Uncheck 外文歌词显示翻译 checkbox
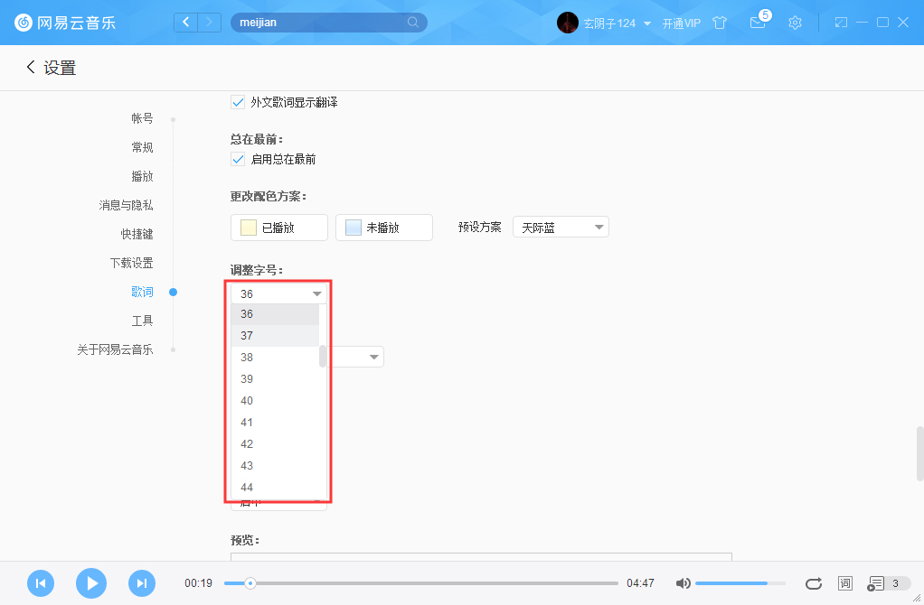 pyautogui.click(x=237, y=102)
